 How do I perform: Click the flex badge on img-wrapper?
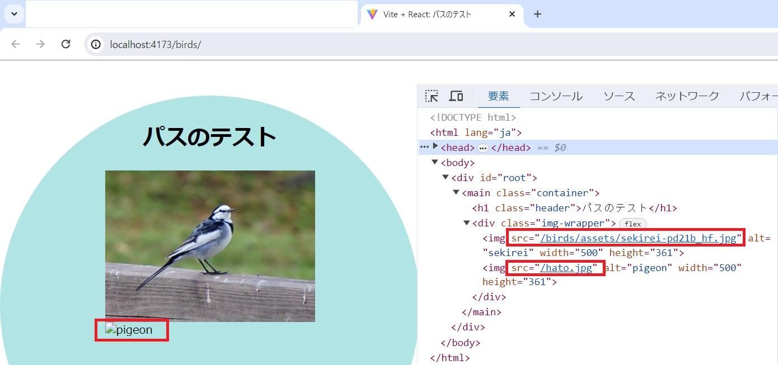[632, 224]
